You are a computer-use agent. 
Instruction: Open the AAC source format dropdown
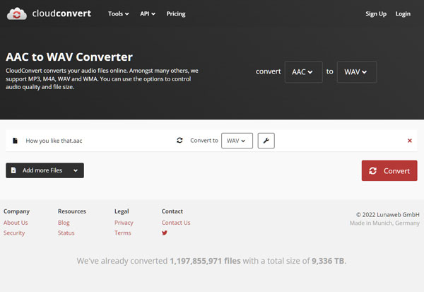(x=303, y=72)
